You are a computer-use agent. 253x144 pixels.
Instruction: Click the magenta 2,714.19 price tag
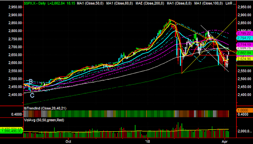(244, 44)
